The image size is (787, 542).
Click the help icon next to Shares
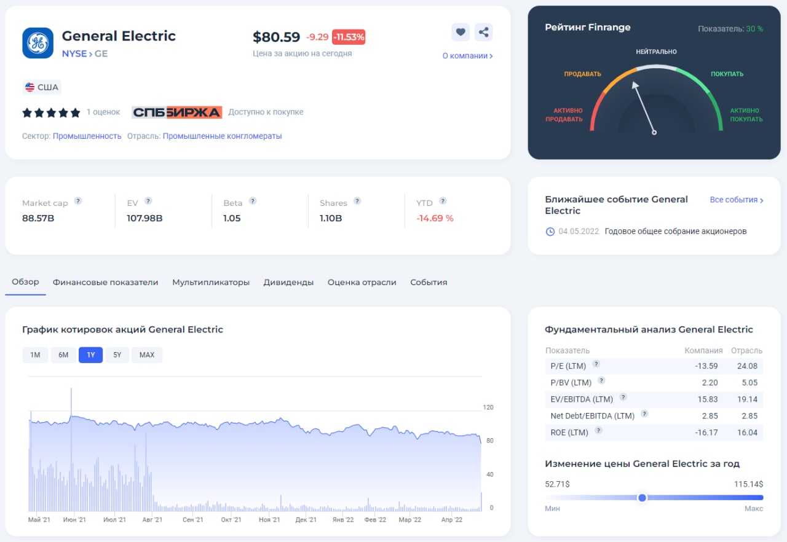[x=357, y=201]
